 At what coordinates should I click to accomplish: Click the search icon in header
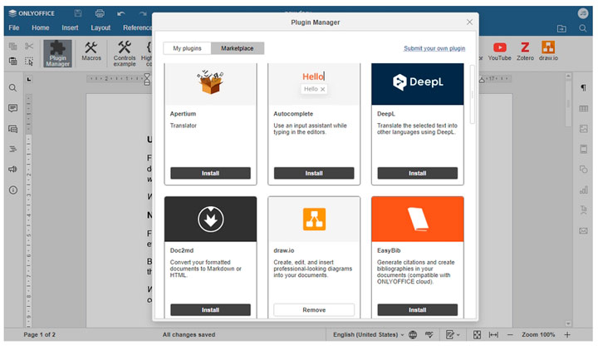(x=582, y=28)
